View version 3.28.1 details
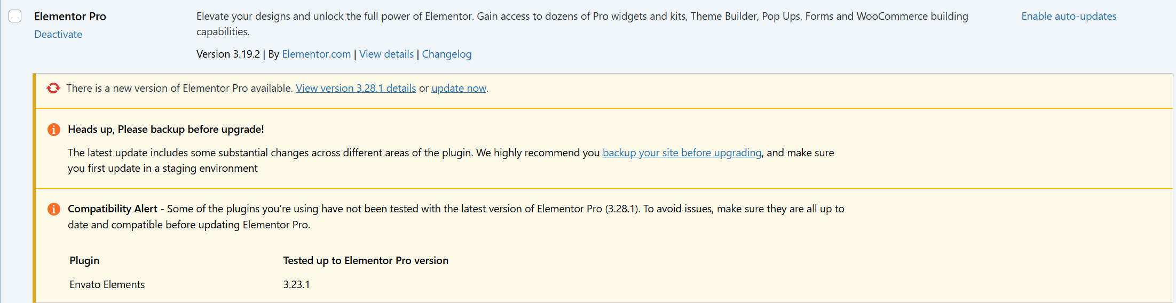The image size is (1176, 303). [356, 88]
